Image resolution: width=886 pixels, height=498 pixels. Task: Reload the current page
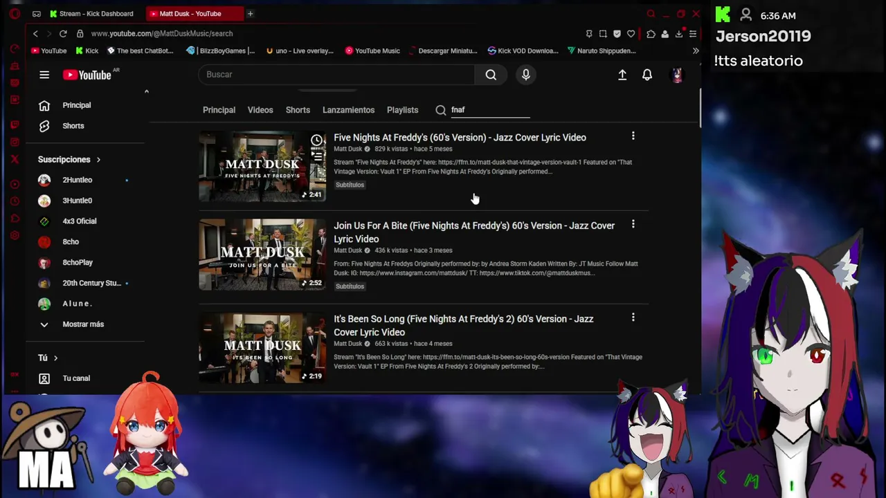tap(63, 33)
